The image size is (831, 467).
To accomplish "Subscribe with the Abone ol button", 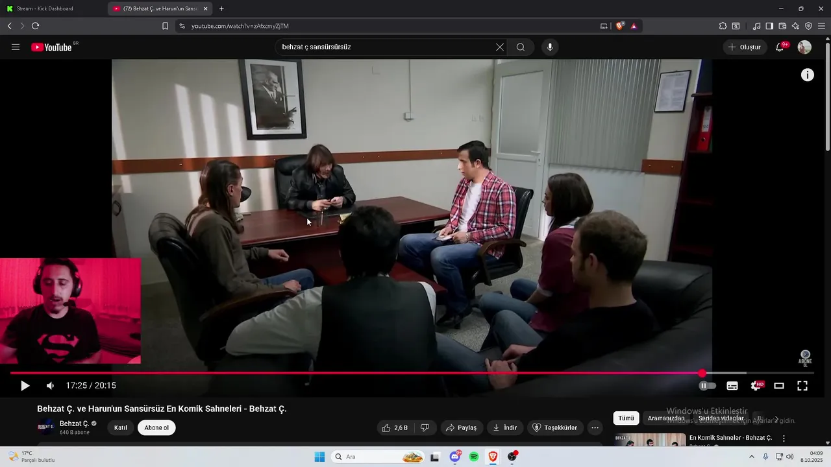I will [x=156, y=428].
